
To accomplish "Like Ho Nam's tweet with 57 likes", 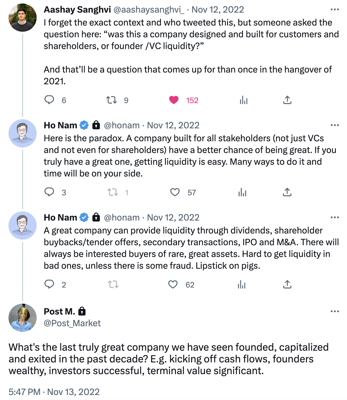I will coord(175,192).
